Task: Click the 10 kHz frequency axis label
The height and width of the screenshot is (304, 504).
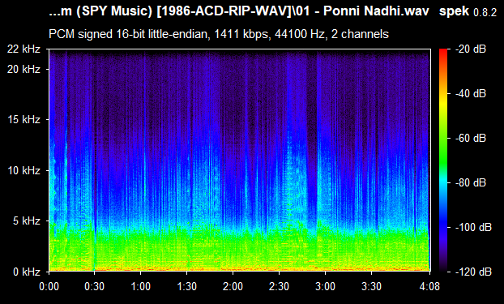Action: 24,170
